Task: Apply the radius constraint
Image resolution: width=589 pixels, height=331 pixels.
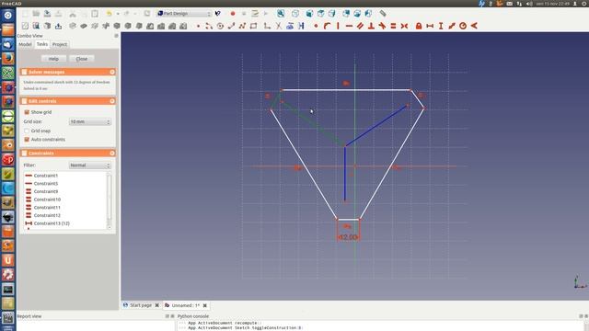Action: [x=463, y=26]
